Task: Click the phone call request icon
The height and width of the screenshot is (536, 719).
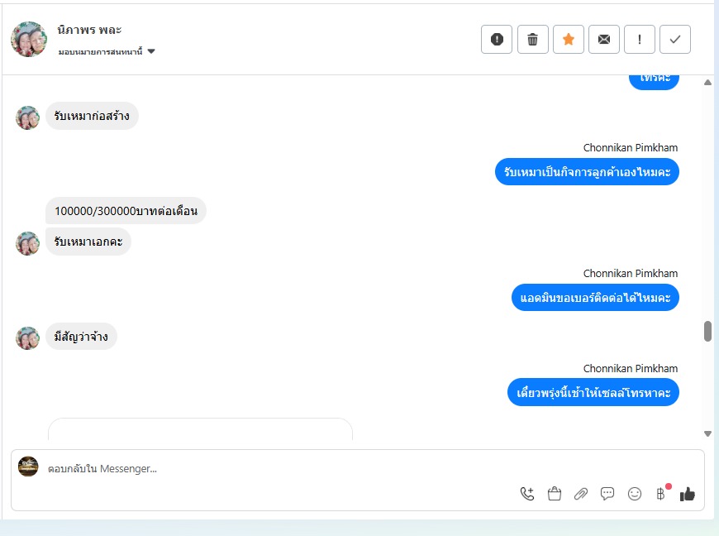Action: pyautogui.click(x=527, y=494)
